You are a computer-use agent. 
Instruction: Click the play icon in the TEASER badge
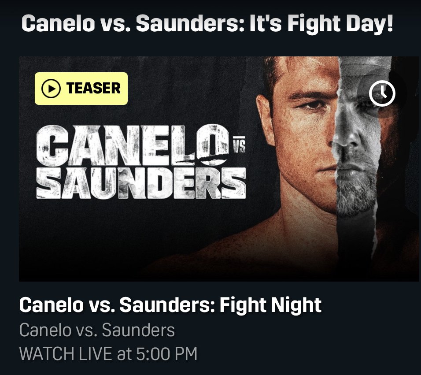[51, 89]
